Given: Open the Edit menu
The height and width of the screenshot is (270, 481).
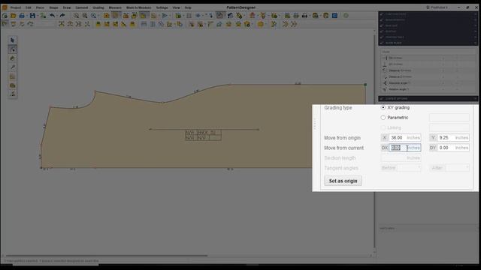Looking at the screenshot, I should [x=29, y=7].
